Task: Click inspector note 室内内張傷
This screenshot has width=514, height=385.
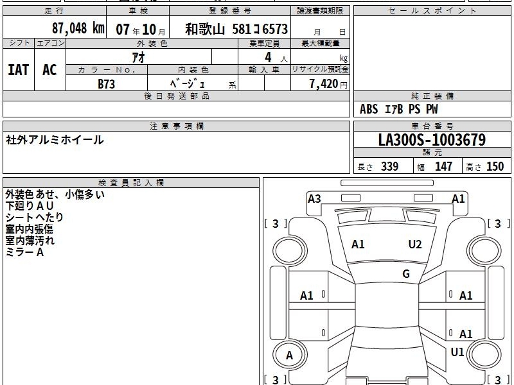Action: tap(29, 229)
